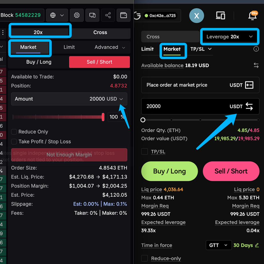
Task: Click the info icon beside TP/SL
Action: pos(256,49)
